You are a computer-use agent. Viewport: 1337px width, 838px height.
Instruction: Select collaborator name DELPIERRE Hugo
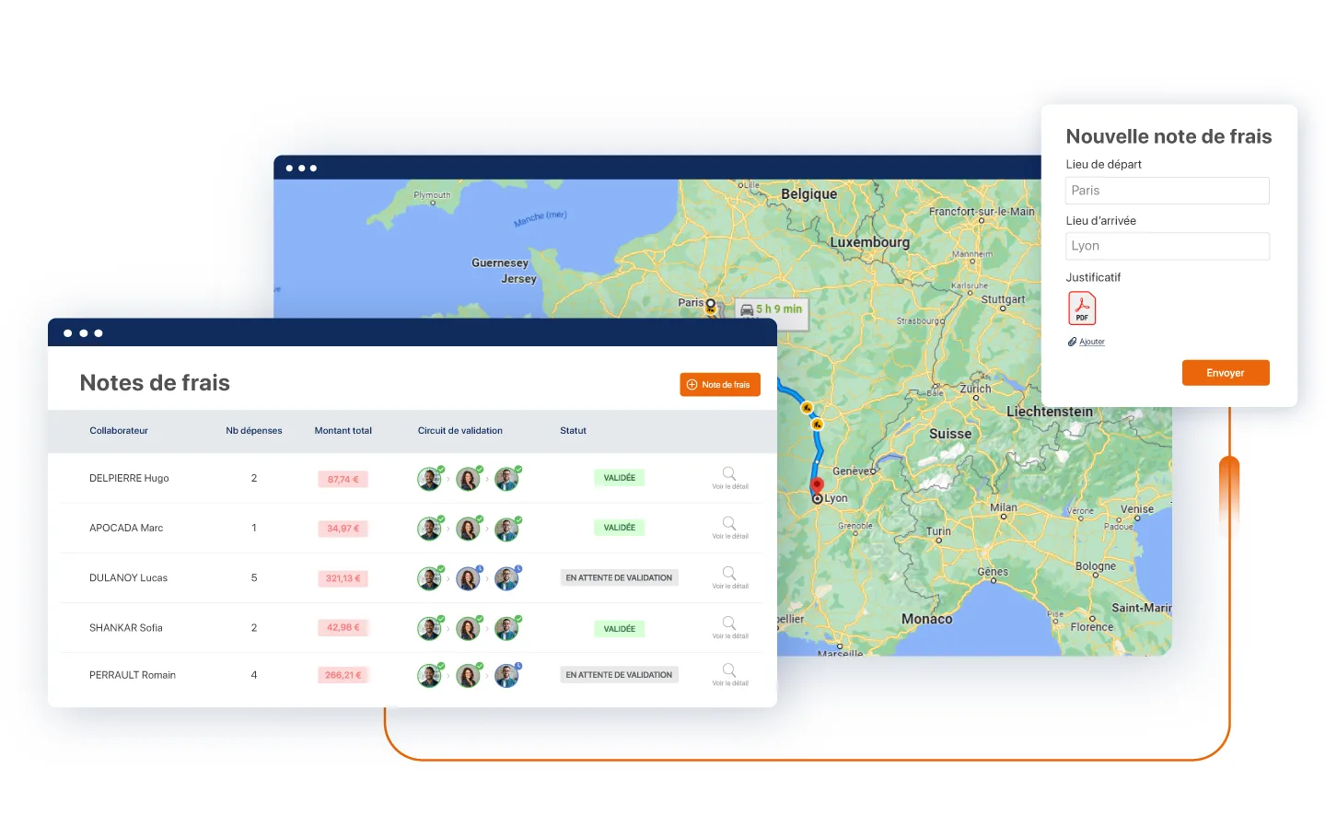click(129, 479)
